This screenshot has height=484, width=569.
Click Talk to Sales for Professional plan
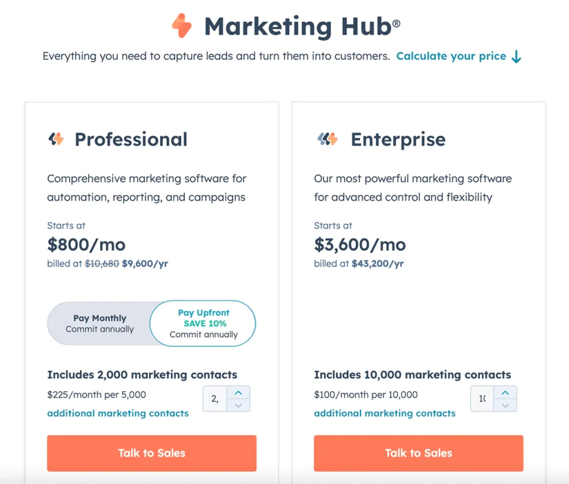152,453
